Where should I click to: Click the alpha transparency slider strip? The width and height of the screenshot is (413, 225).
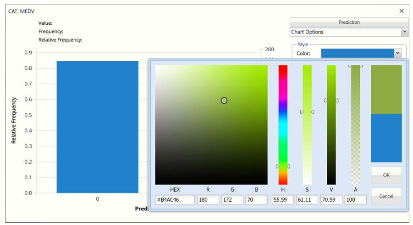coord(355,124)
